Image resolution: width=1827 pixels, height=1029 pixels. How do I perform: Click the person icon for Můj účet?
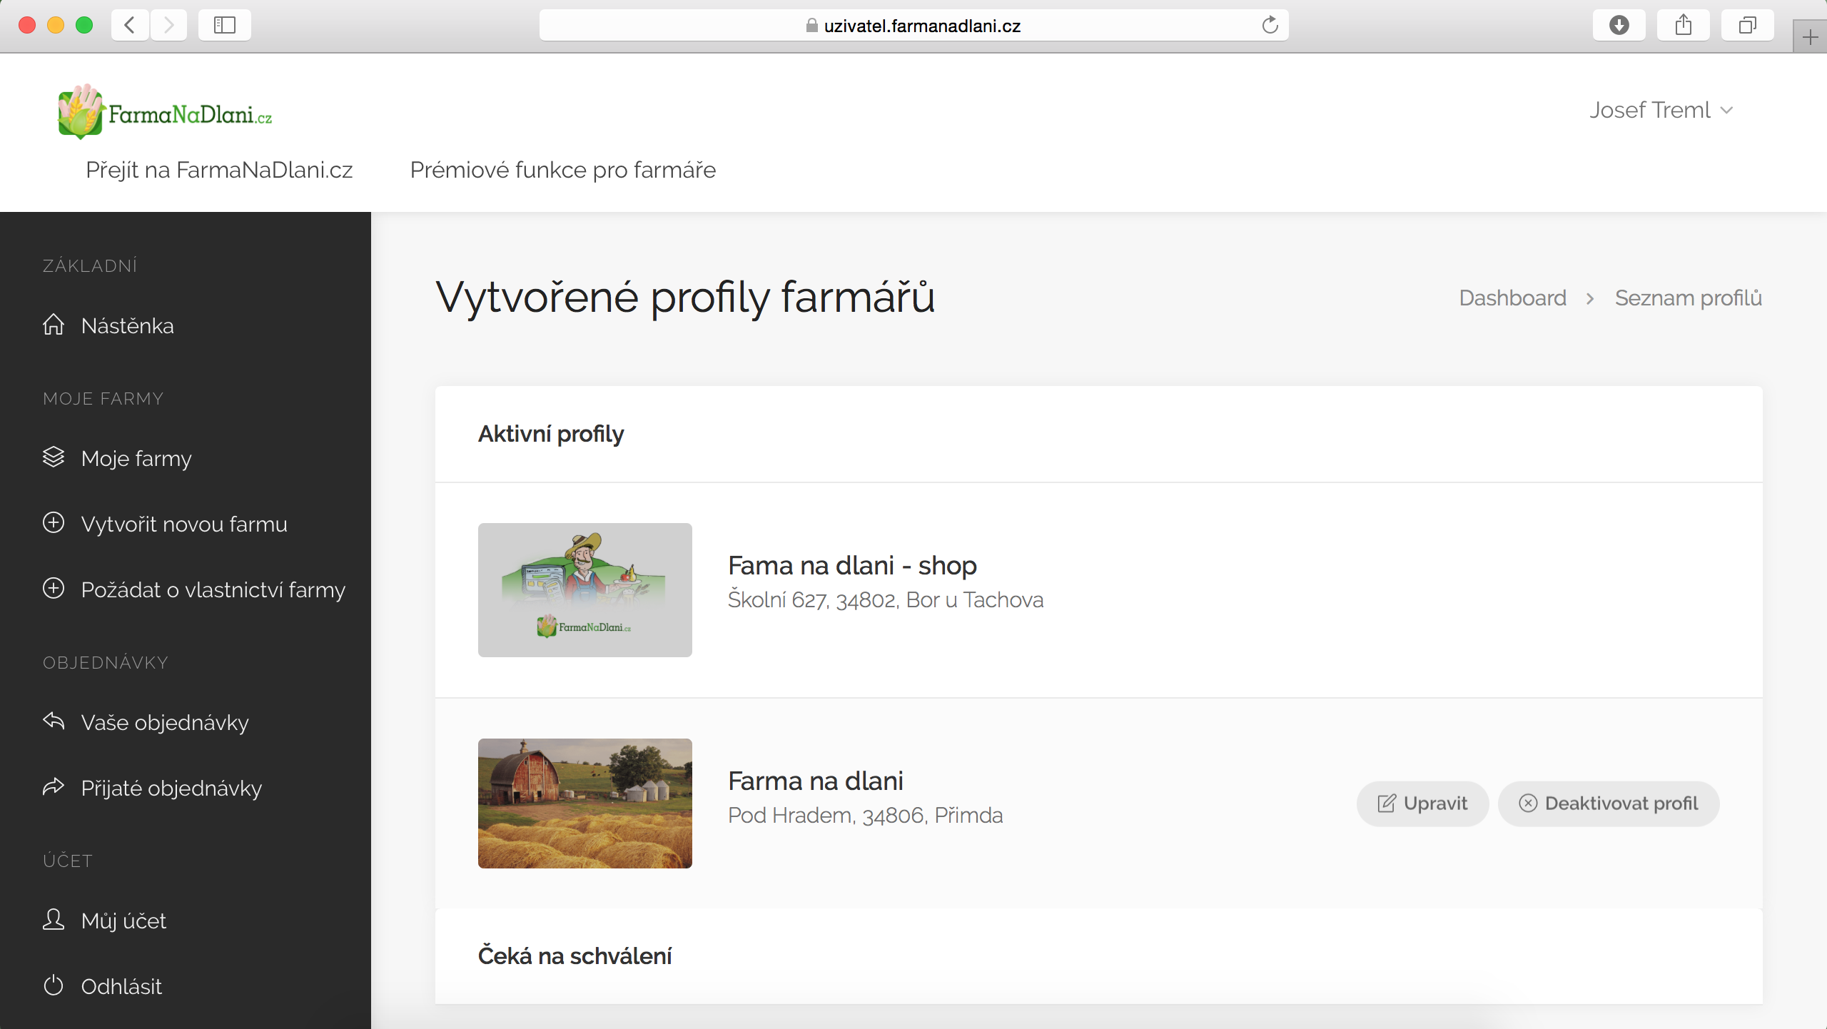(54, 919)
